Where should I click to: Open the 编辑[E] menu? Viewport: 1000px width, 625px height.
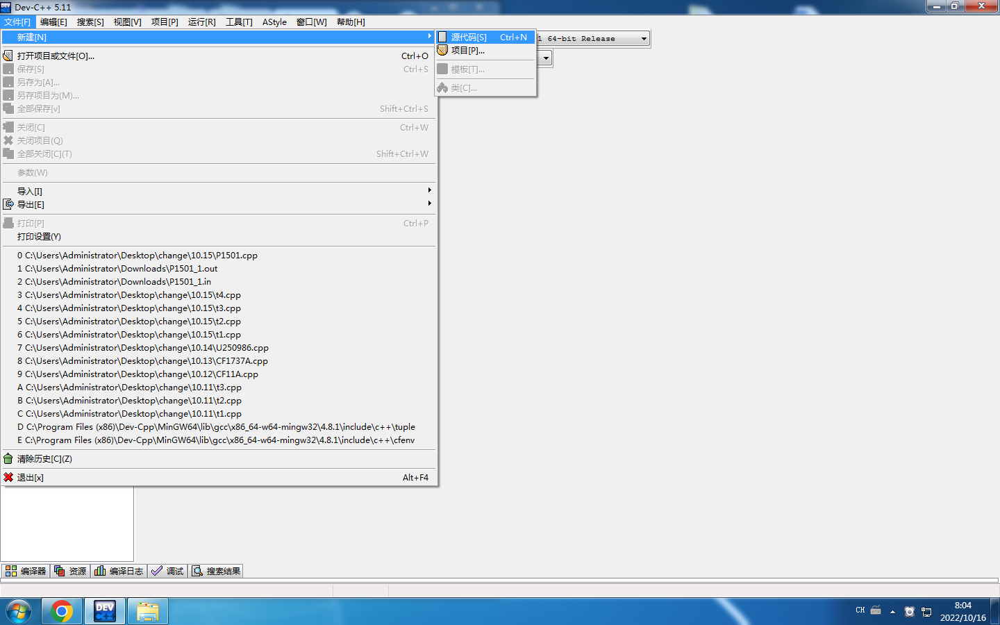point(53,22)
